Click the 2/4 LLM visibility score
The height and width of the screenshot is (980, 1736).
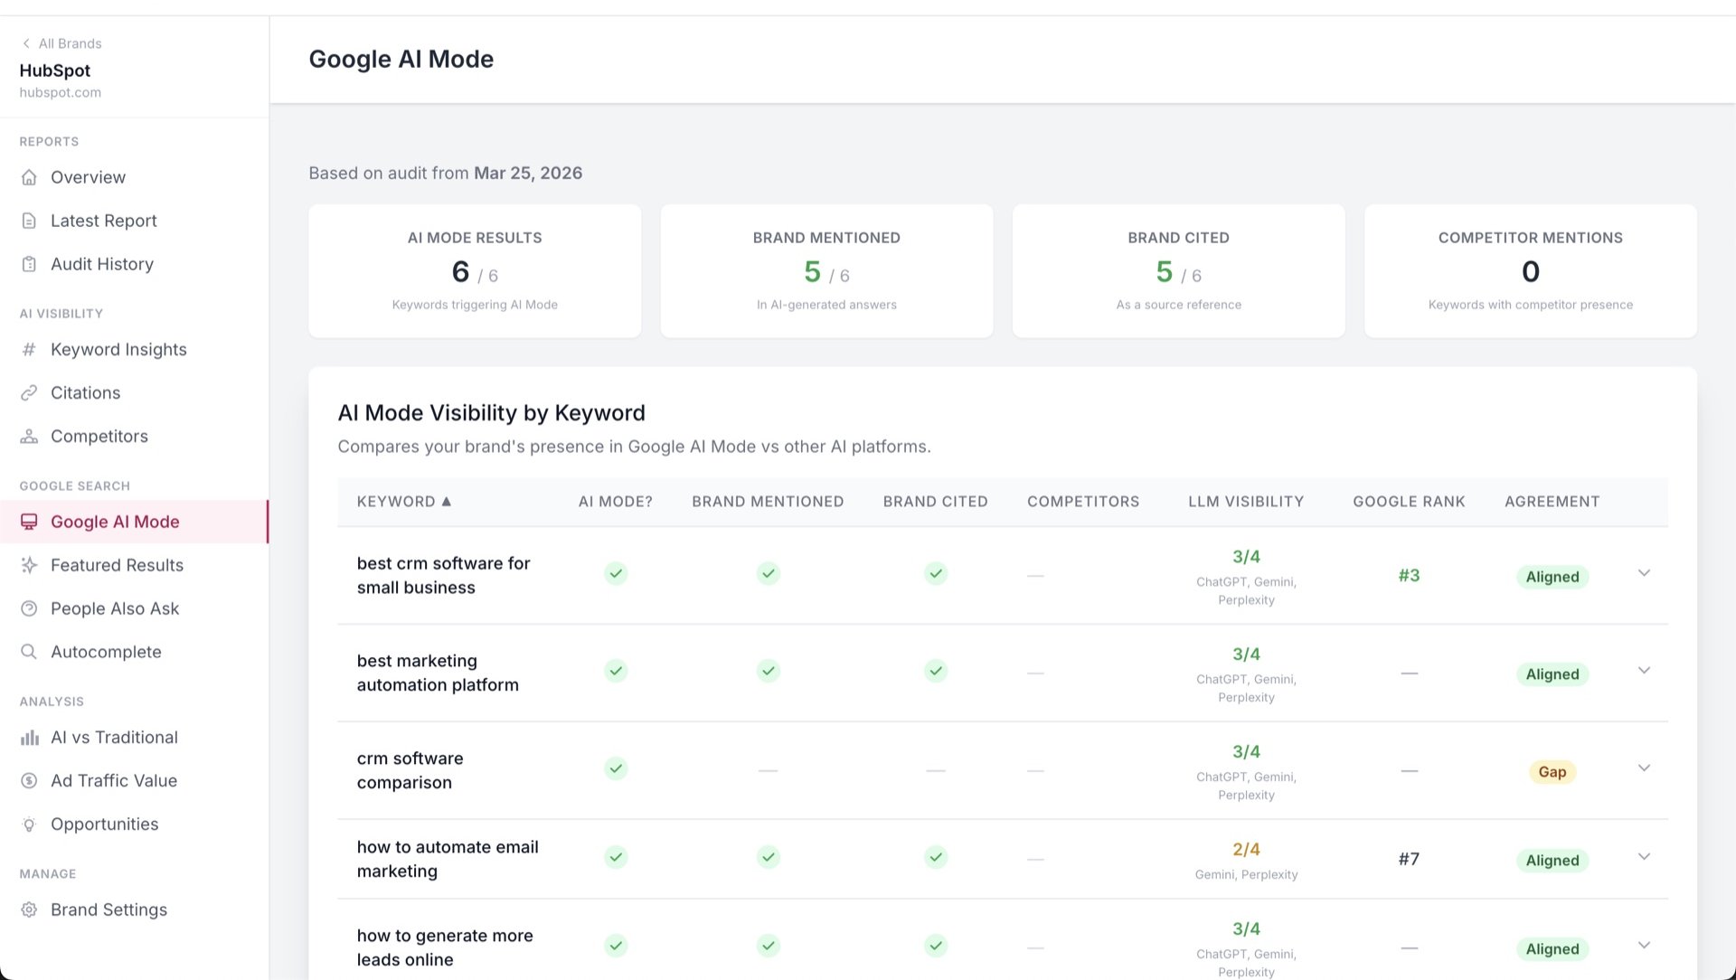pyautogui.click(x=1246, y=849)
